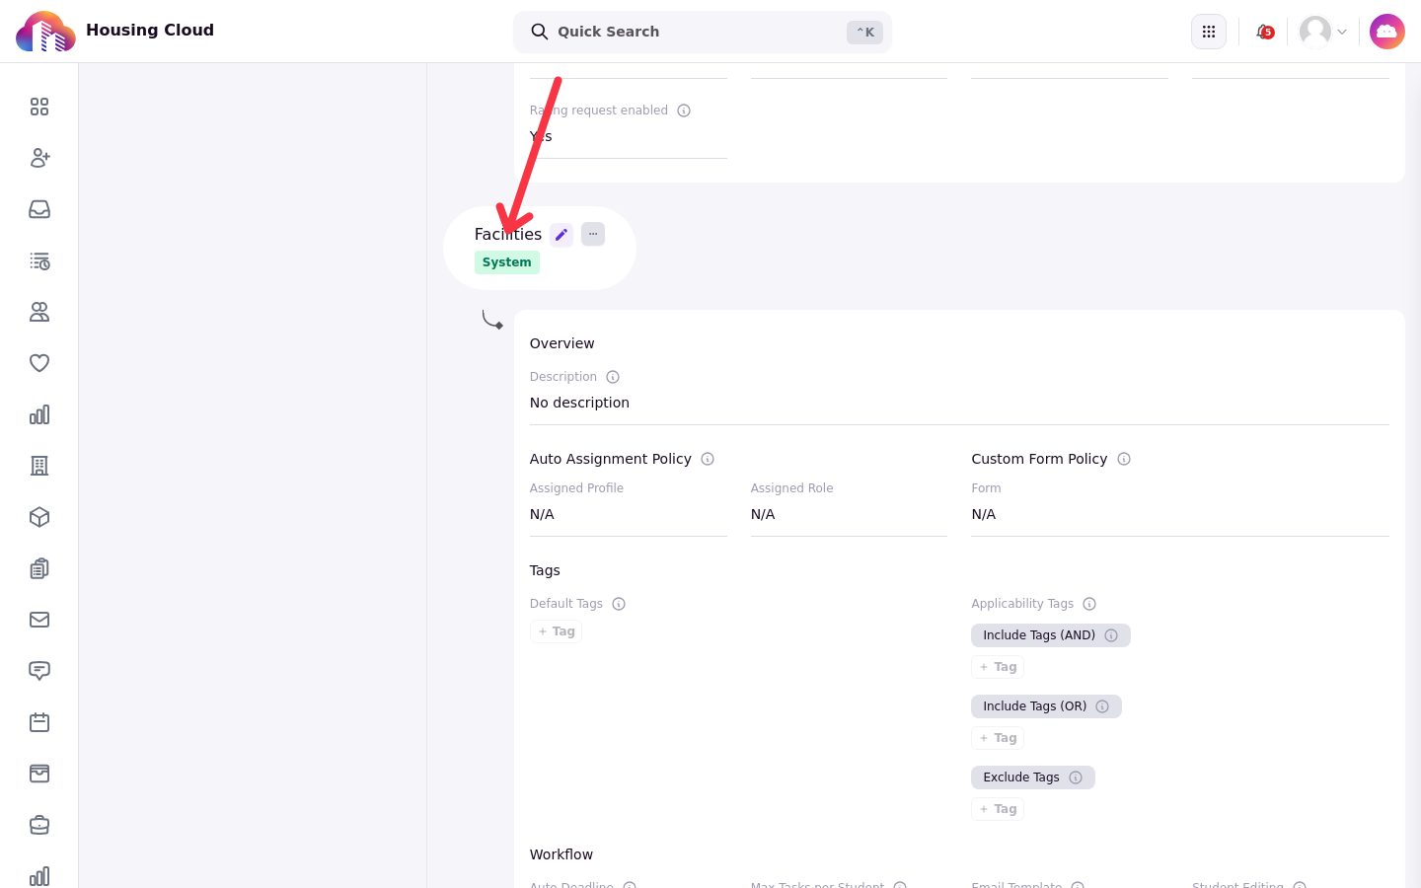
Task: Click the "No description" text
Action: tap(579, 403)
